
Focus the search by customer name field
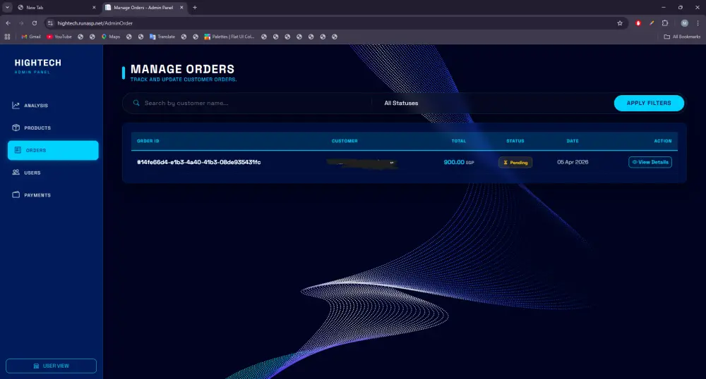(254, 104)
